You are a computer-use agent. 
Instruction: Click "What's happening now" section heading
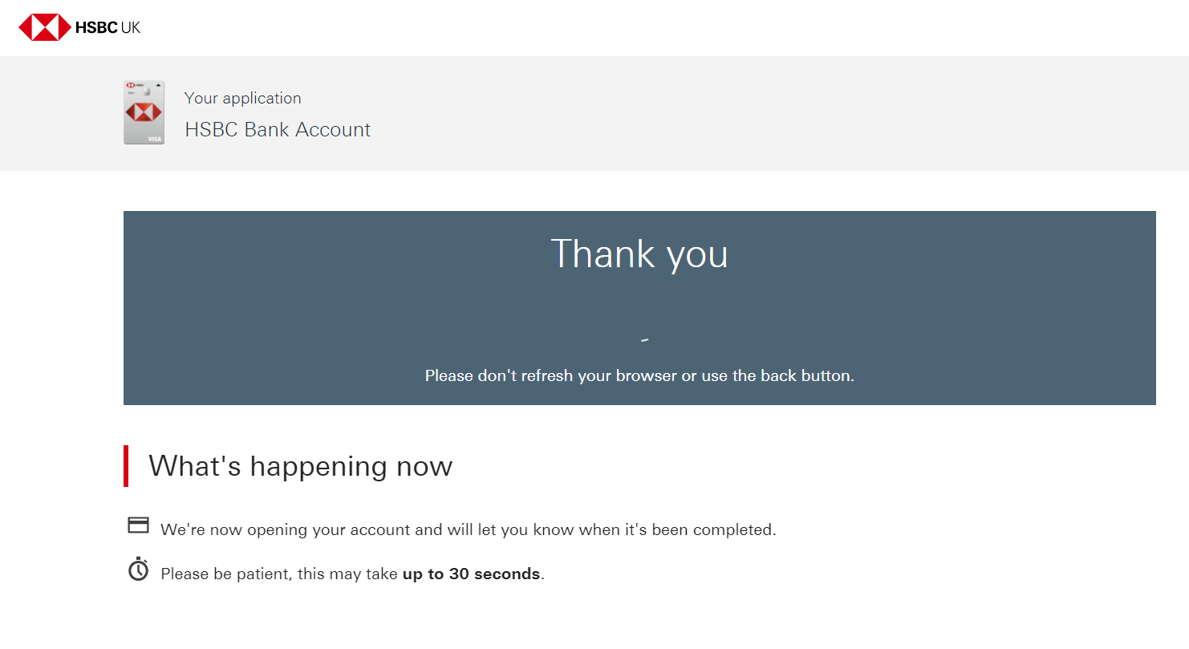tap(301, 466)
